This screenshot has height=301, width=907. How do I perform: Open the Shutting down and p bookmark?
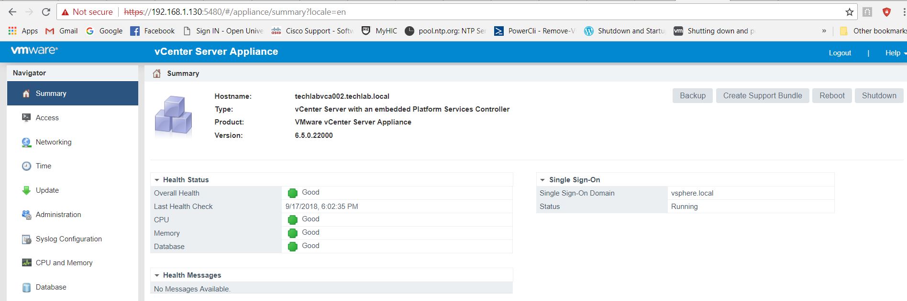(714, 31)
